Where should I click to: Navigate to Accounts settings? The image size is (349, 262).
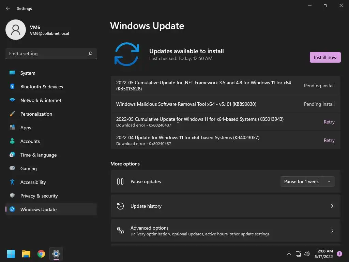pyautogui.click(x=51, y=141)
